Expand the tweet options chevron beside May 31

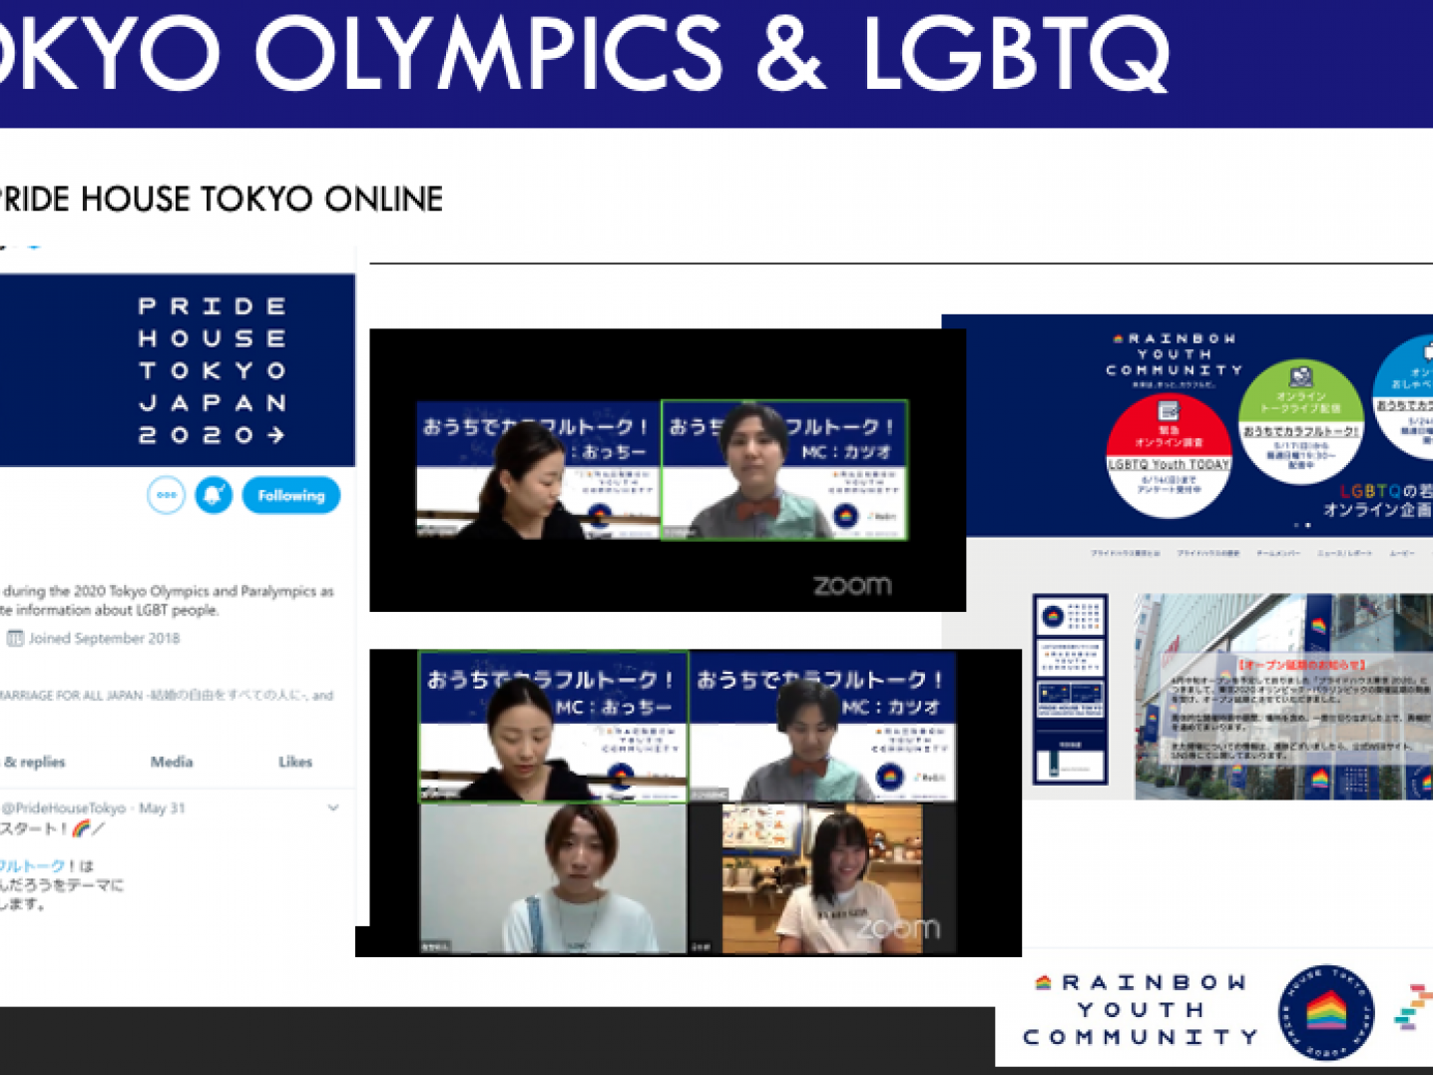[x=333, y=807]
